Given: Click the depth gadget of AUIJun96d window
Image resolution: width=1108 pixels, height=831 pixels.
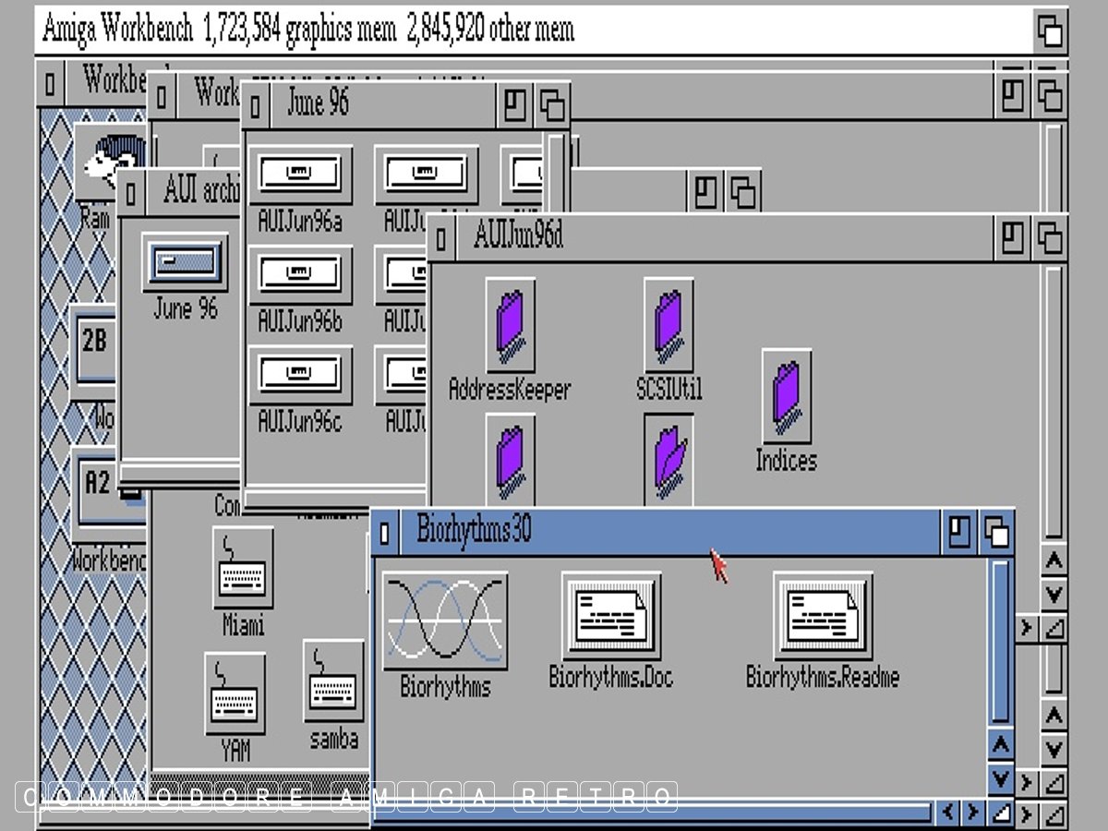Looking at the screenshot, I should [1047, 238].
